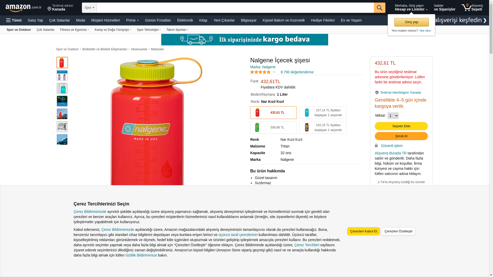Viewport: 493px width, 277px height.
Task: Select the teal bottle 157,14 TL option
Action: pos(323,113)
